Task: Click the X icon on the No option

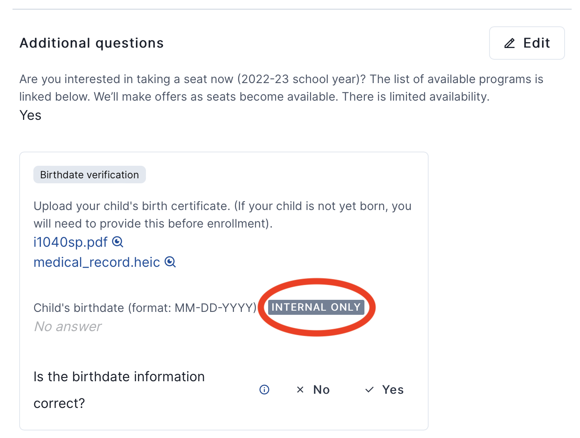Action: pyautogui.click(x=300, y=390)
